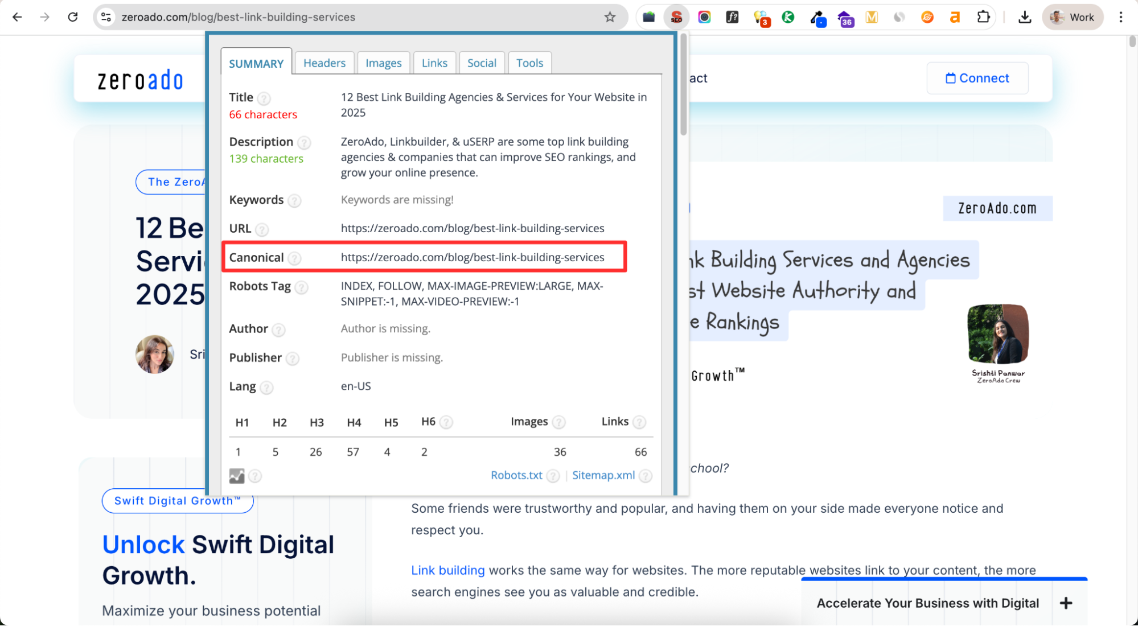The image size is (1138, 626).
Task: Switch to the Headers tab
Action: click(x=324, y=63)
